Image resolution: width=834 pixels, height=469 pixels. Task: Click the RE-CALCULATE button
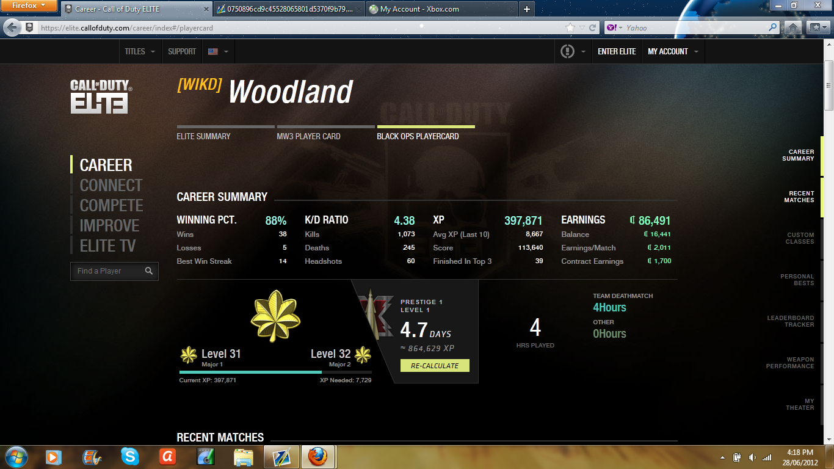point(435,365)
